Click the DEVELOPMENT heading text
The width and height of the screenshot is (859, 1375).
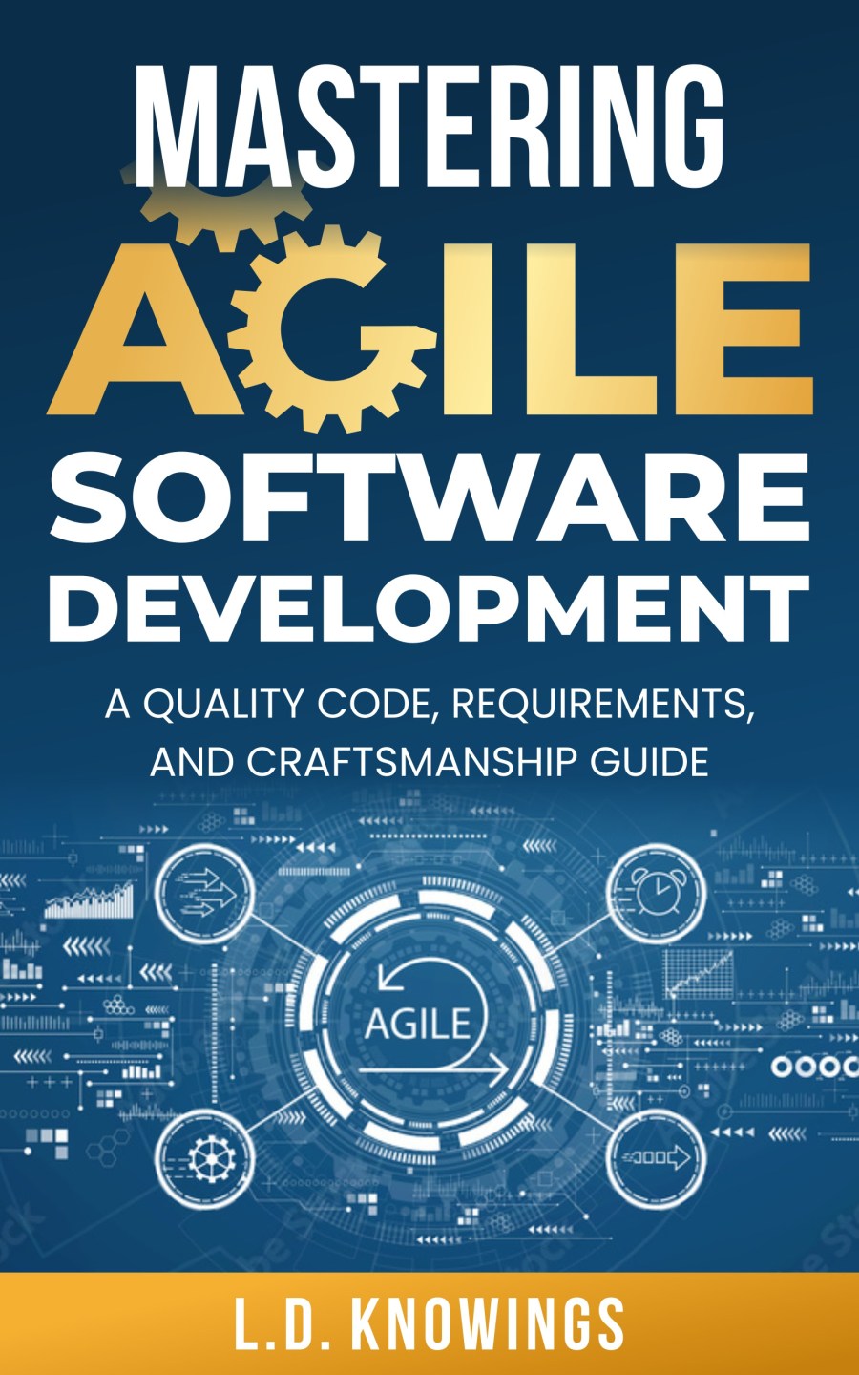pos(429,607)
